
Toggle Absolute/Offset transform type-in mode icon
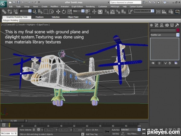[x=39, y=130]
